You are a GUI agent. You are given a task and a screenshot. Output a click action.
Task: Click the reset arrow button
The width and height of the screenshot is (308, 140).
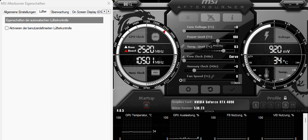point(210,89)
